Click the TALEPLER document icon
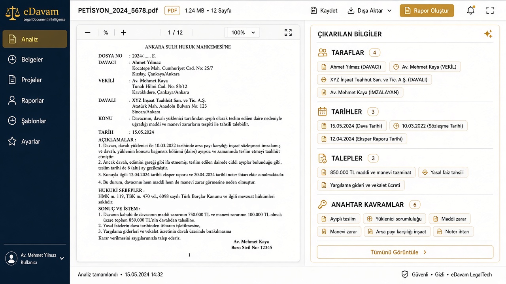The image size is (506, 284). point(323,158)
